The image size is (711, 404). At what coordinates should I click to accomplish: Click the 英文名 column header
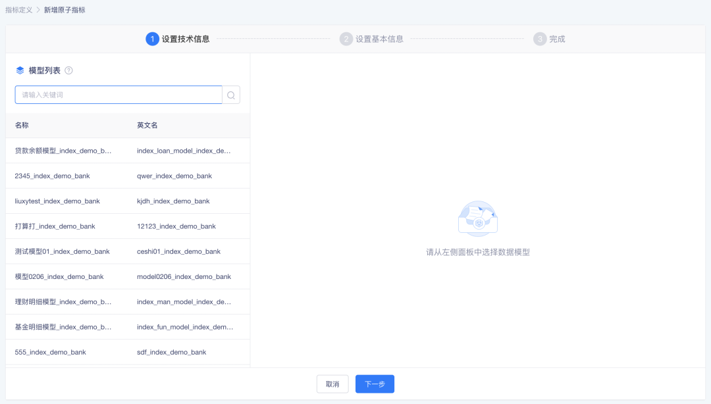tap(147, 125)
